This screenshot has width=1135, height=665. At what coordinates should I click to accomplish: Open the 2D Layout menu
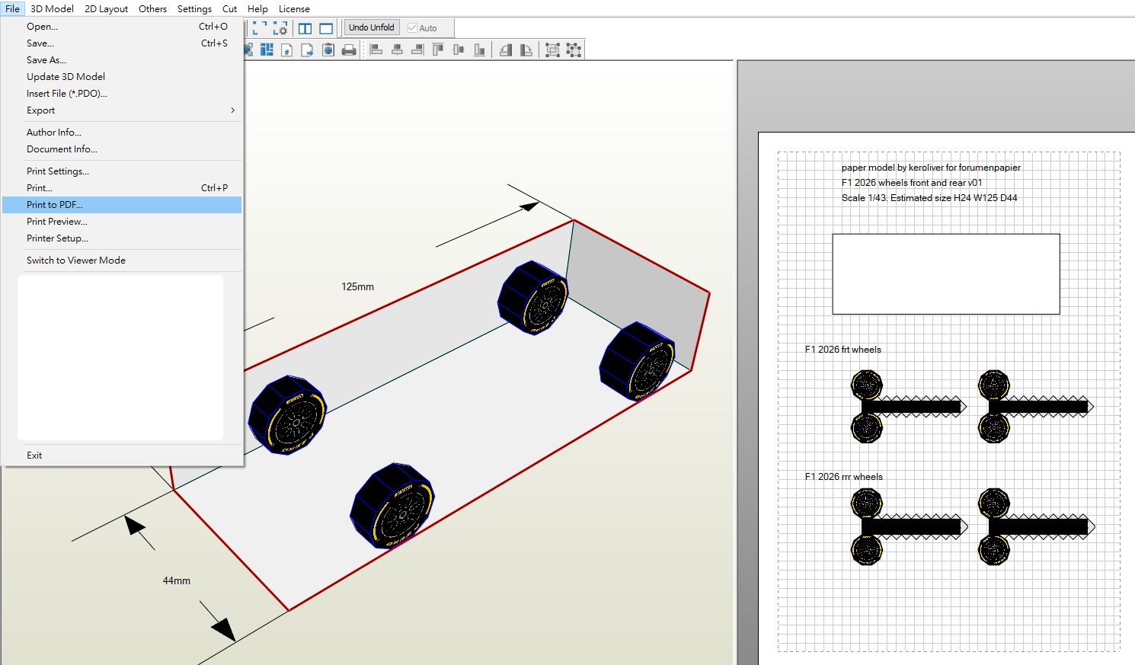(x=106, y=9)
